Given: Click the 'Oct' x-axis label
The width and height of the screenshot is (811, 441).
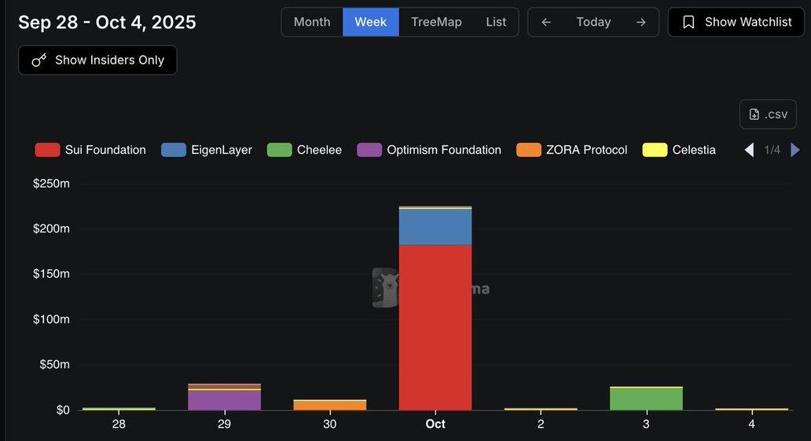Looking at the screenshot, I should click(435, 424).
